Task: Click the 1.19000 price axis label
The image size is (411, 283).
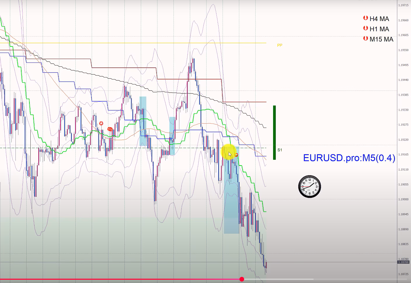Action: click(x=403, y=199)
